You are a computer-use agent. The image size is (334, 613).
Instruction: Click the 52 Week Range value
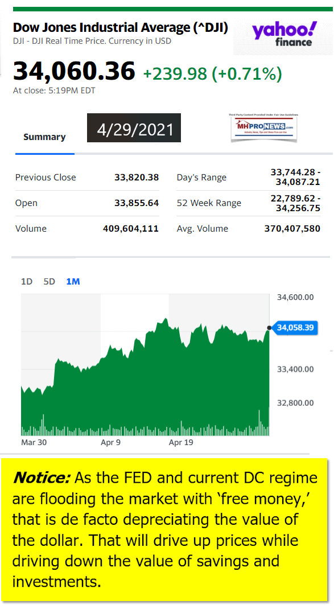click(295, 203)
